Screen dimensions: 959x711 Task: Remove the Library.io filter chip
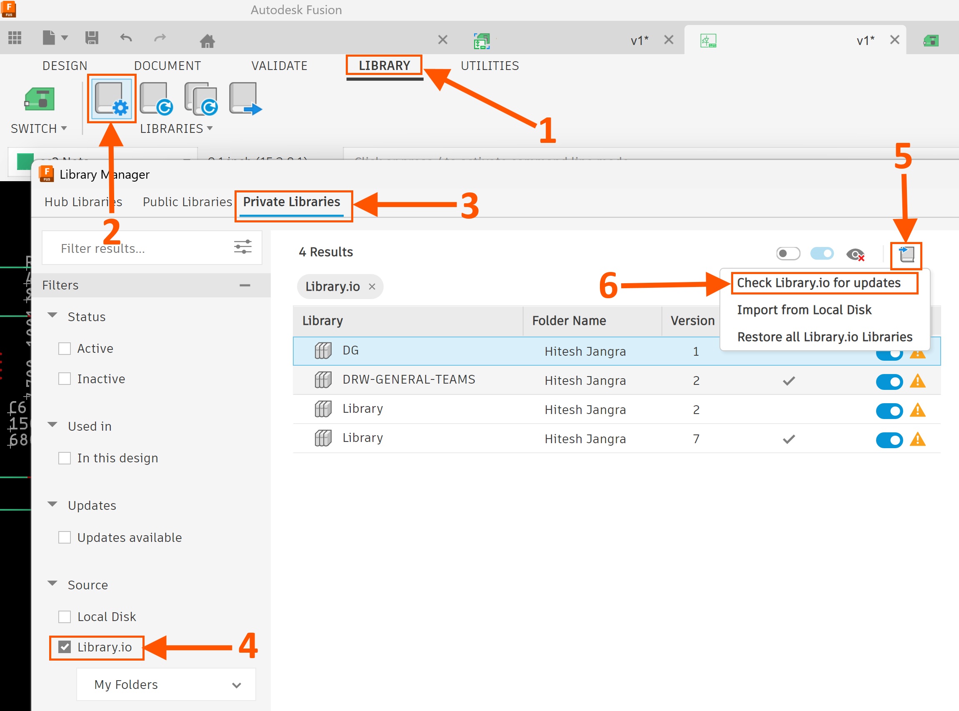(x=372, y=287)
